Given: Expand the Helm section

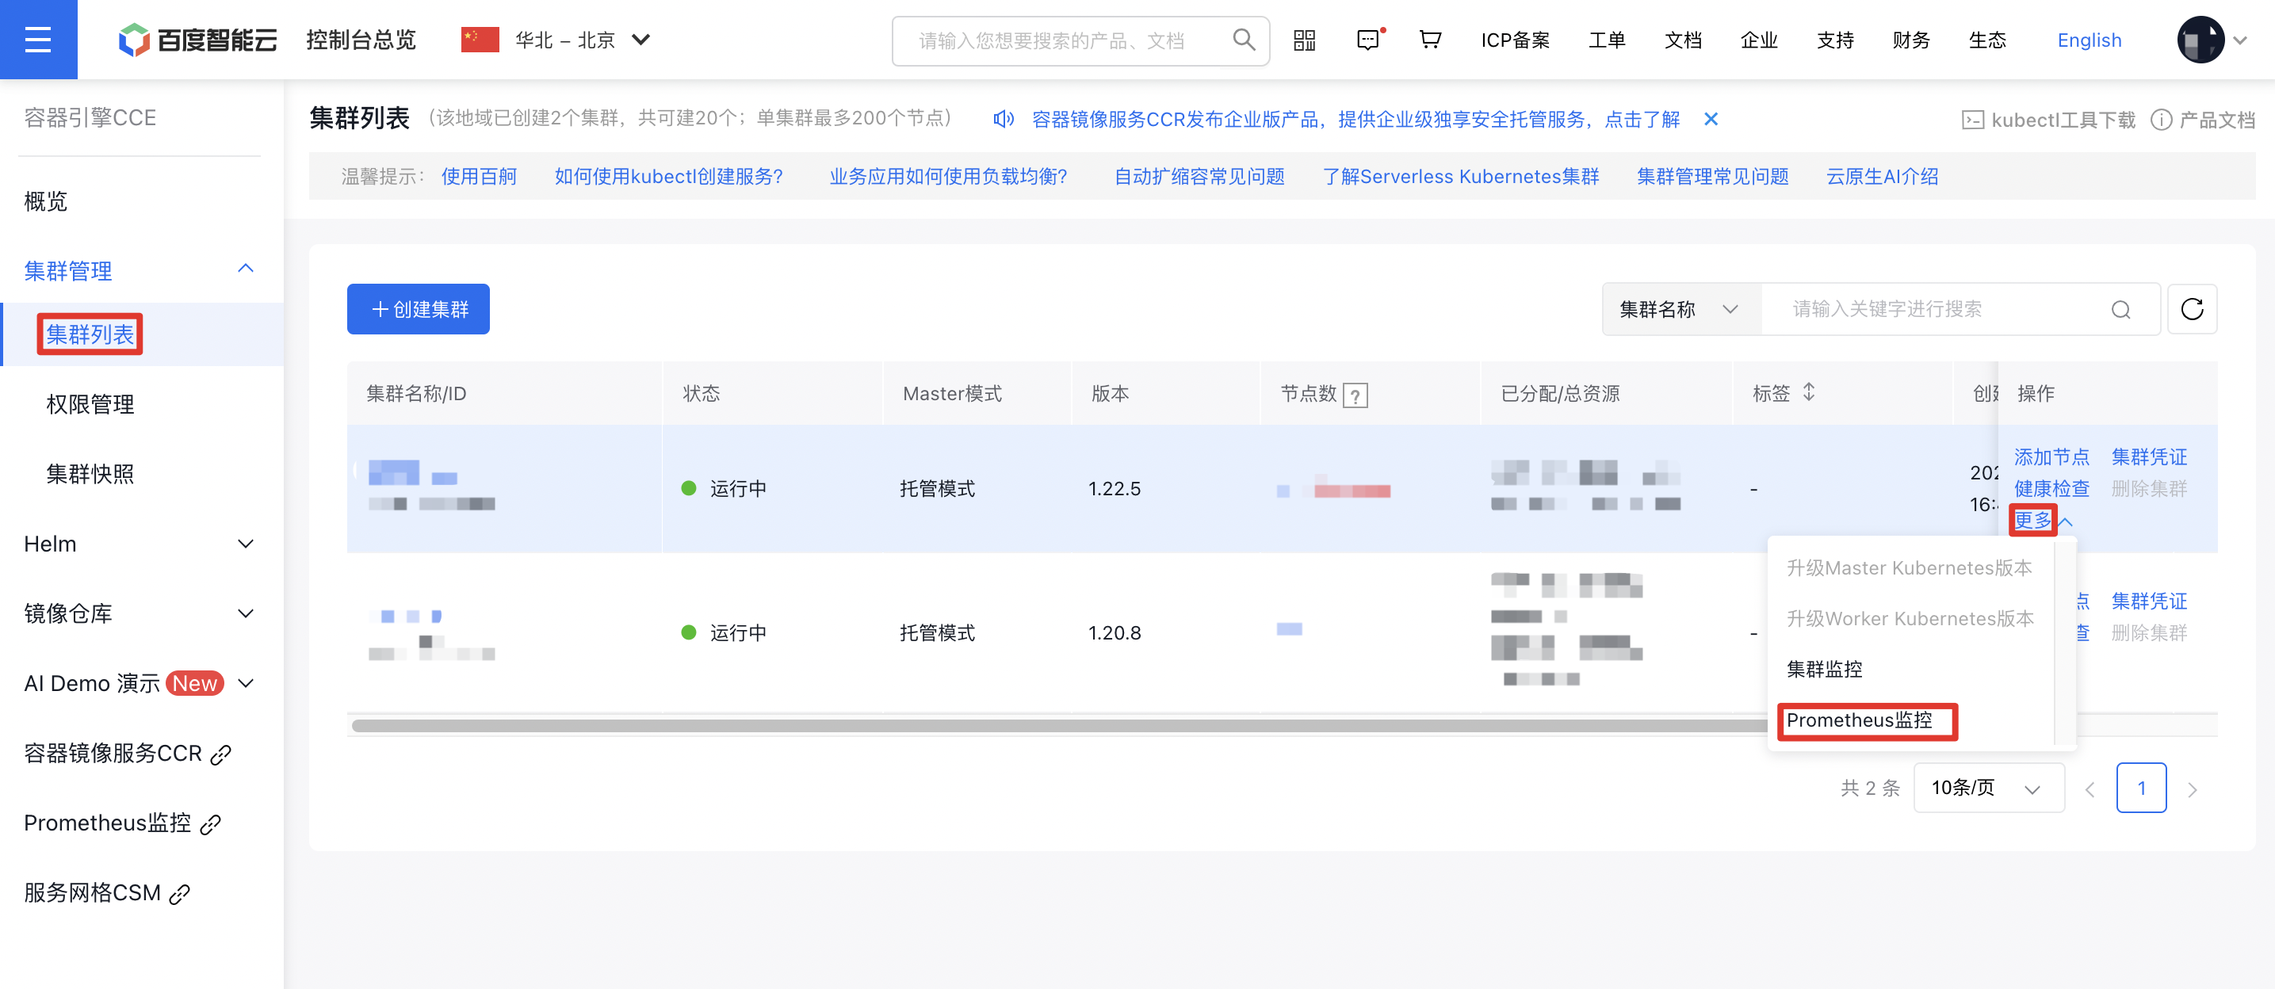Looking at the screenshot, I should (x=246, y=544).
